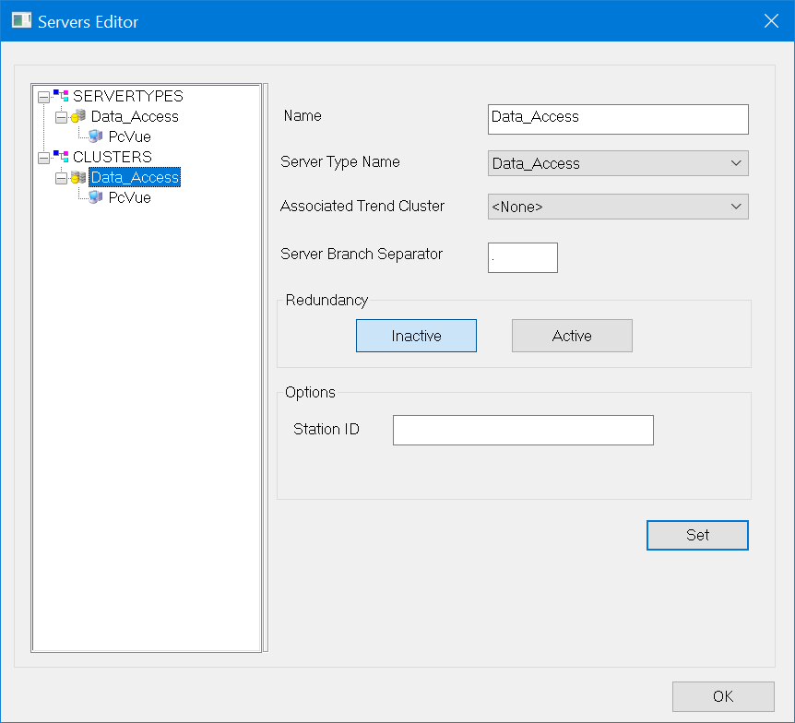Focus the Server Branch Separator field
This screenshot has height=723, width=795.
[523, 258]
